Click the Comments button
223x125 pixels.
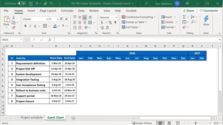click(209, 11)
